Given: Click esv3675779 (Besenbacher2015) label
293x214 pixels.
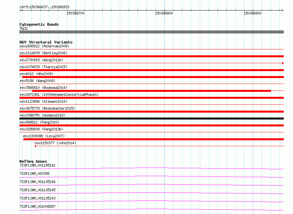Looking at the screenshot, I should coord(47,108).
